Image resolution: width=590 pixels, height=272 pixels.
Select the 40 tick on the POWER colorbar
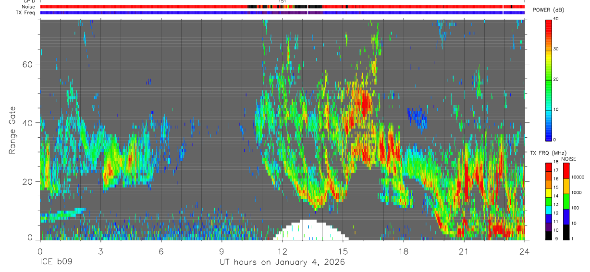[x=556, y=19]
